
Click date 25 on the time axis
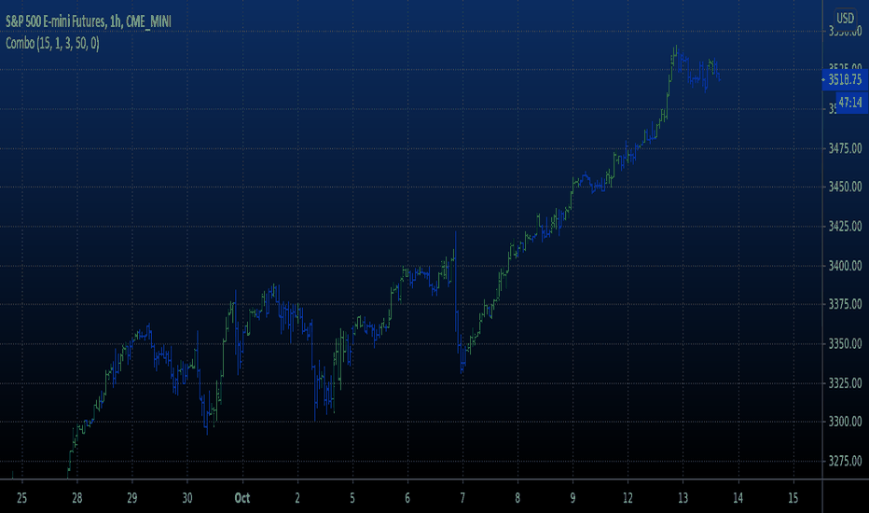21,498
